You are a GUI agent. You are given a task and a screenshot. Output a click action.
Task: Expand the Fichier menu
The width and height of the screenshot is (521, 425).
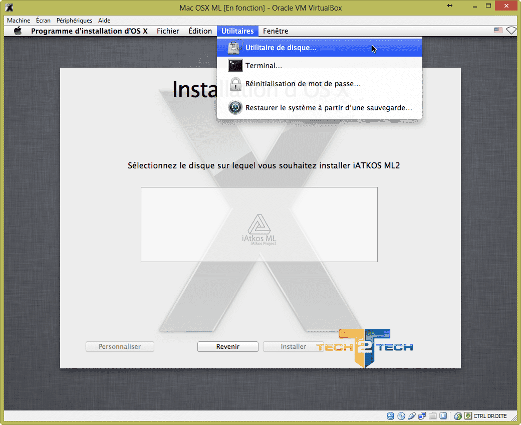(x=168, y=31)
